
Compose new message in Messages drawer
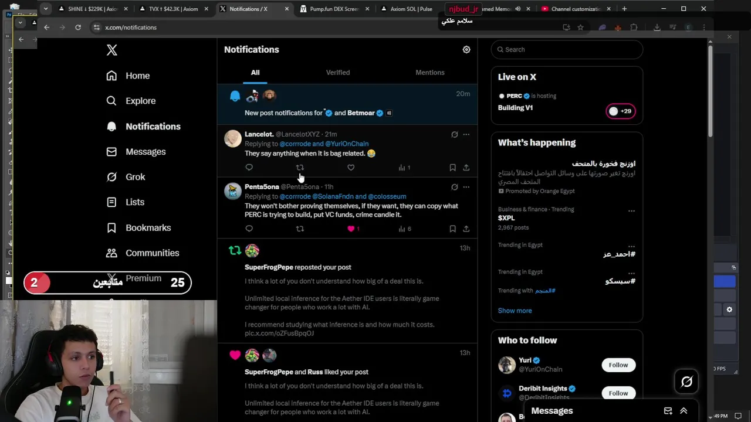coord(668,411)
